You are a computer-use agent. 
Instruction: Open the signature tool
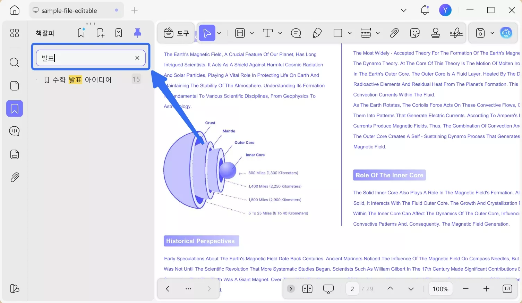pos(456,33)
